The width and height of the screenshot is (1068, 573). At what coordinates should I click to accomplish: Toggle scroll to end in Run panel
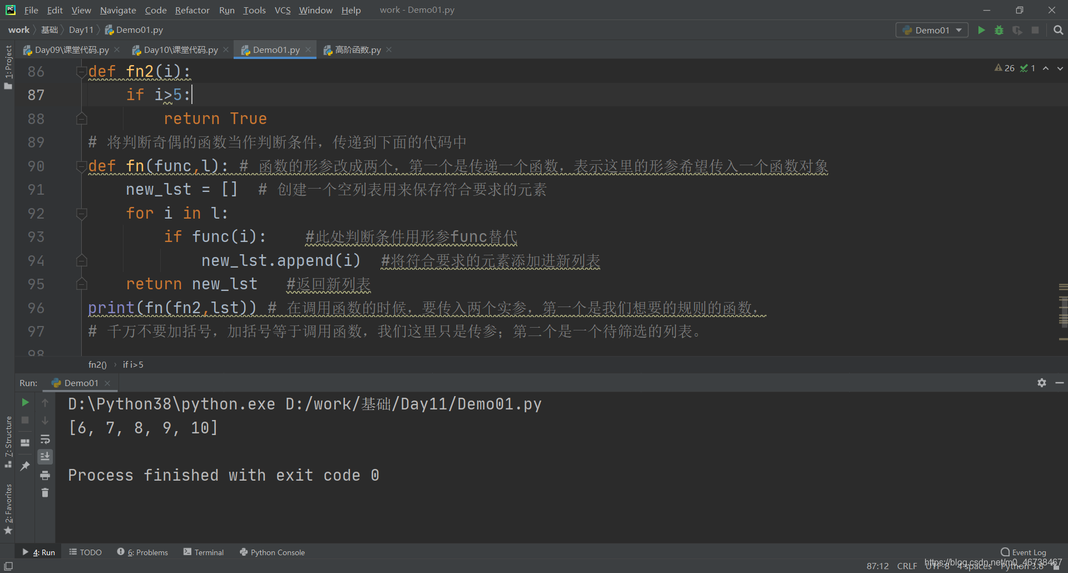pos(45,457)
